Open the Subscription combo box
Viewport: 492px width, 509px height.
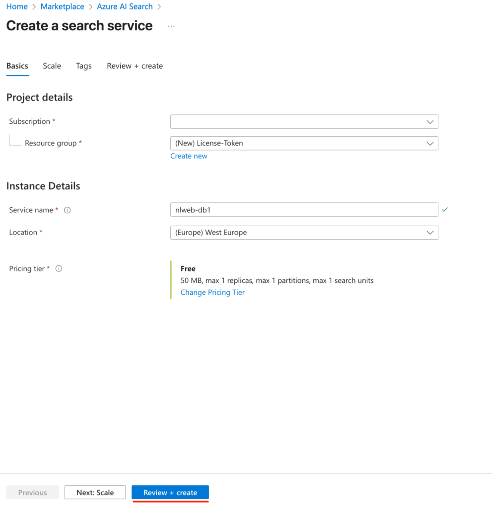pos(304,121)
